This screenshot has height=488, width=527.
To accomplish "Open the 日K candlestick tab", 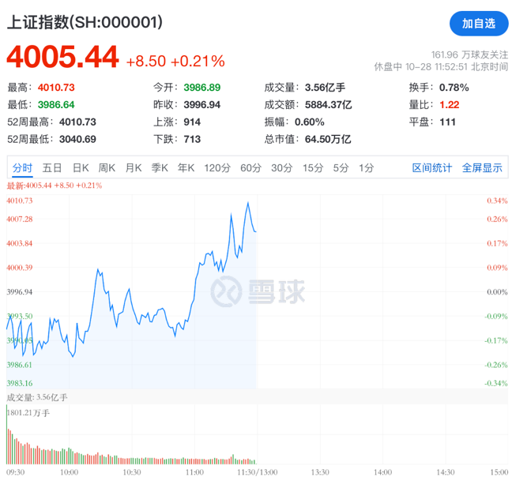I will [81, 167].
